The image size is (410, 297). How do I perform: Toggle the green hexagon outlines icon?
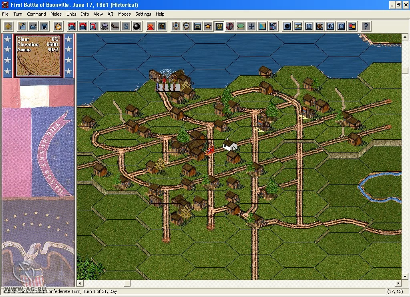click(241, 26)
